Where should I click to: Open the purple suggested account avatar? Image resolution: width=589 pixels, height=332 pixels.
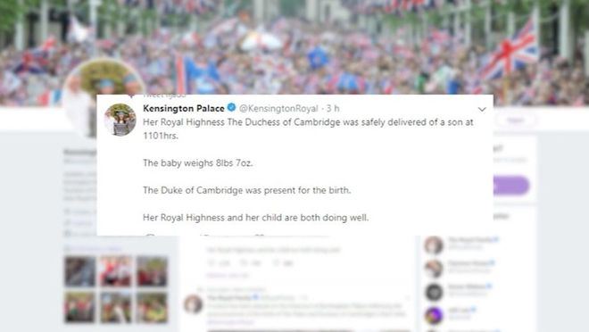[434, 315]
